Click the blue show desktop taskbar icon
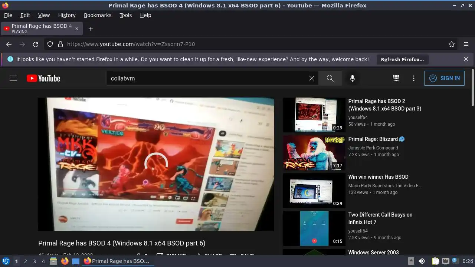This screenshot has width=475, height=267. point(76,261)
